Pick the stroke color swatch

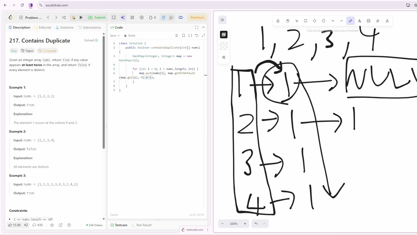click(x=224, y=35)
